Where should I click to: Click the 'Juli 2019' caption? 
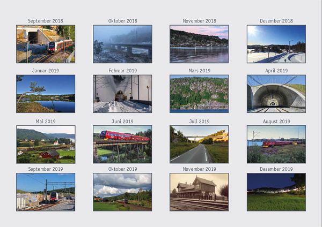[x=200, y=122]
